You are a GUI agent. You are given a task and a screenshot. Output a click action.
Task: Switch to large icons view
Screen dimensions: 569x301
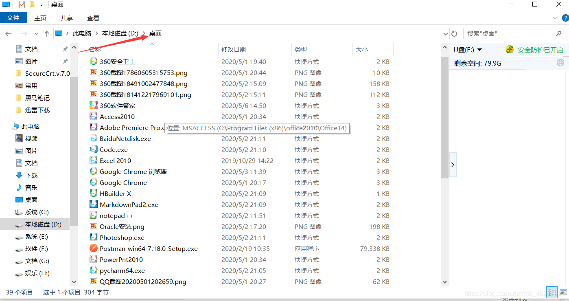coord(563,292)
